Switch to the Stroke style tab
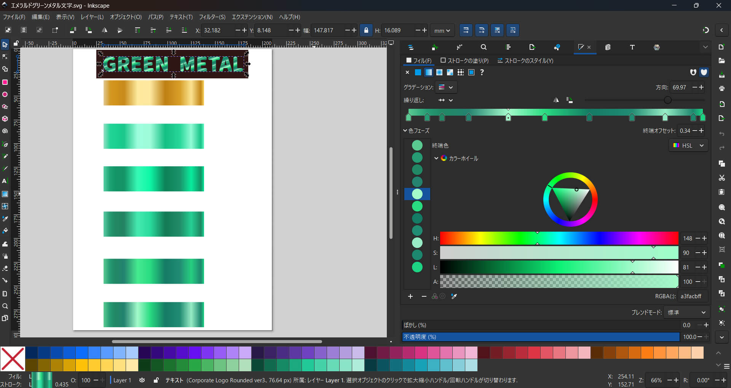The width and height of the screenshot is (731, 388). point(525,60)
